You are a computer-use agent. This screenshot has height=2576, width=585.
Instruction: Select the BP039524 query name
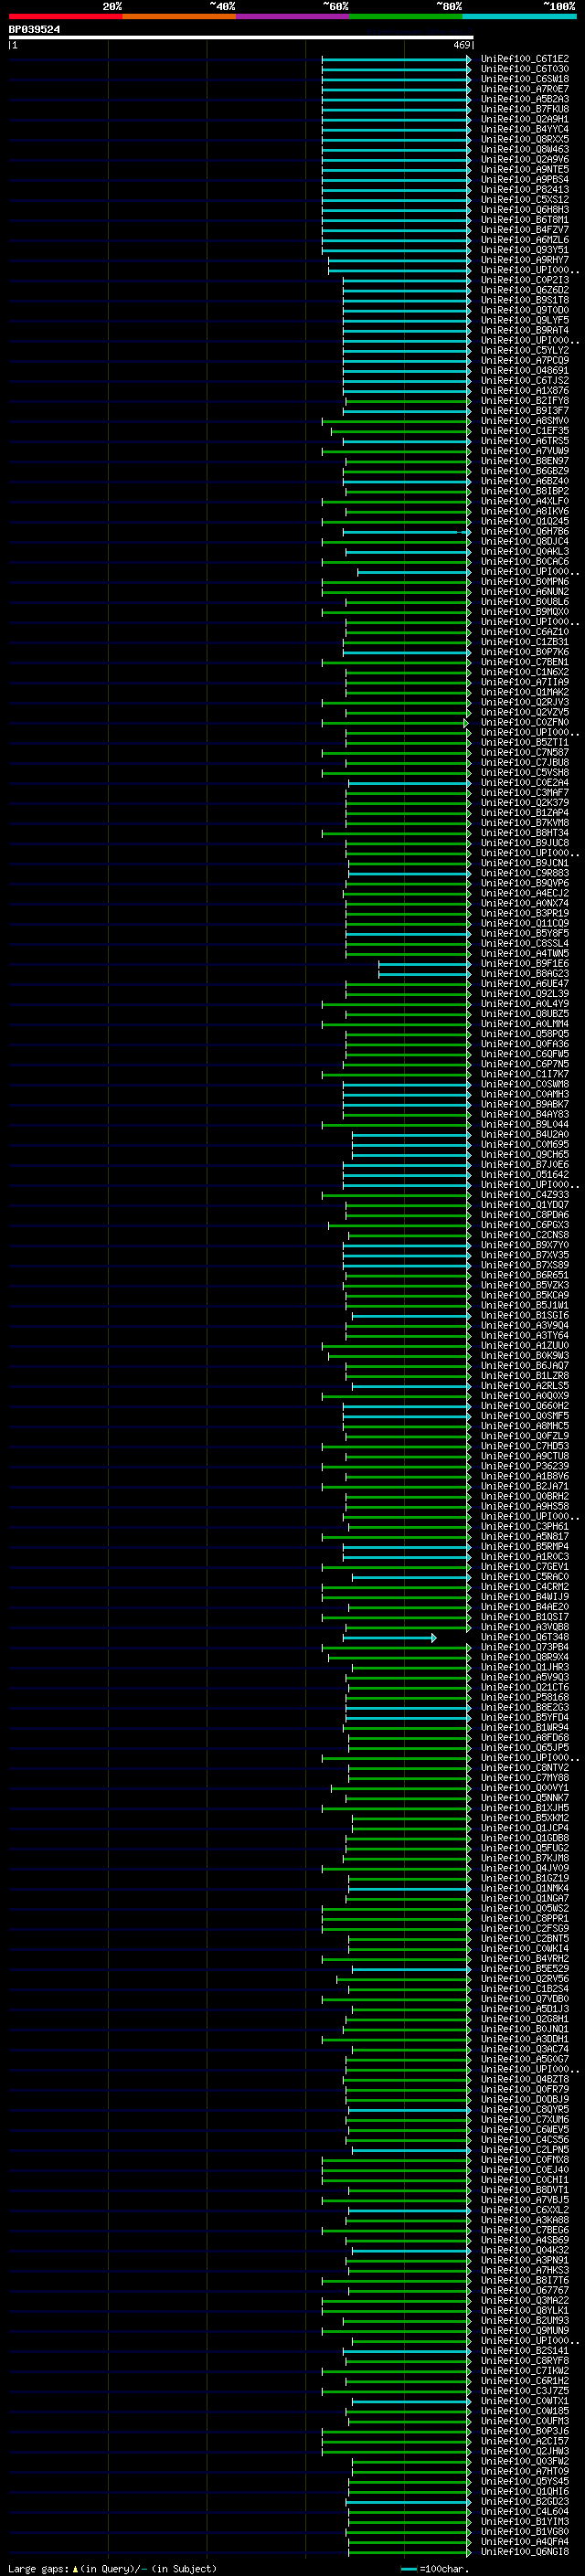[34, 30]
